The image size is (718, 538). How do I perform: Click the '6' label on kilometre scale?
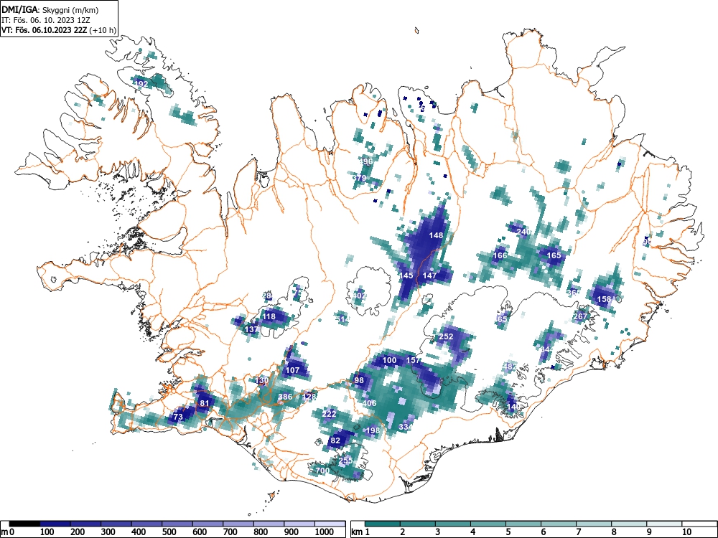[x=543, y=532]
